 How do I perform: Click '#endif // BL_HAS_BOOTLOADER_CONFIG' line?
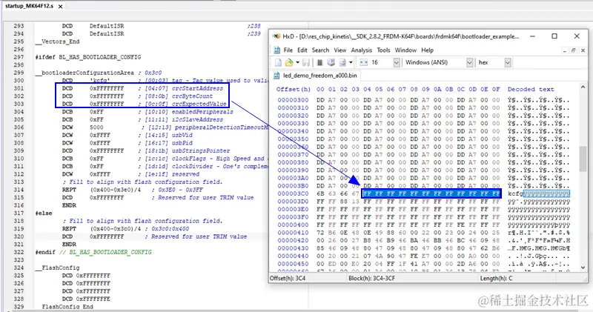(93, 252)
